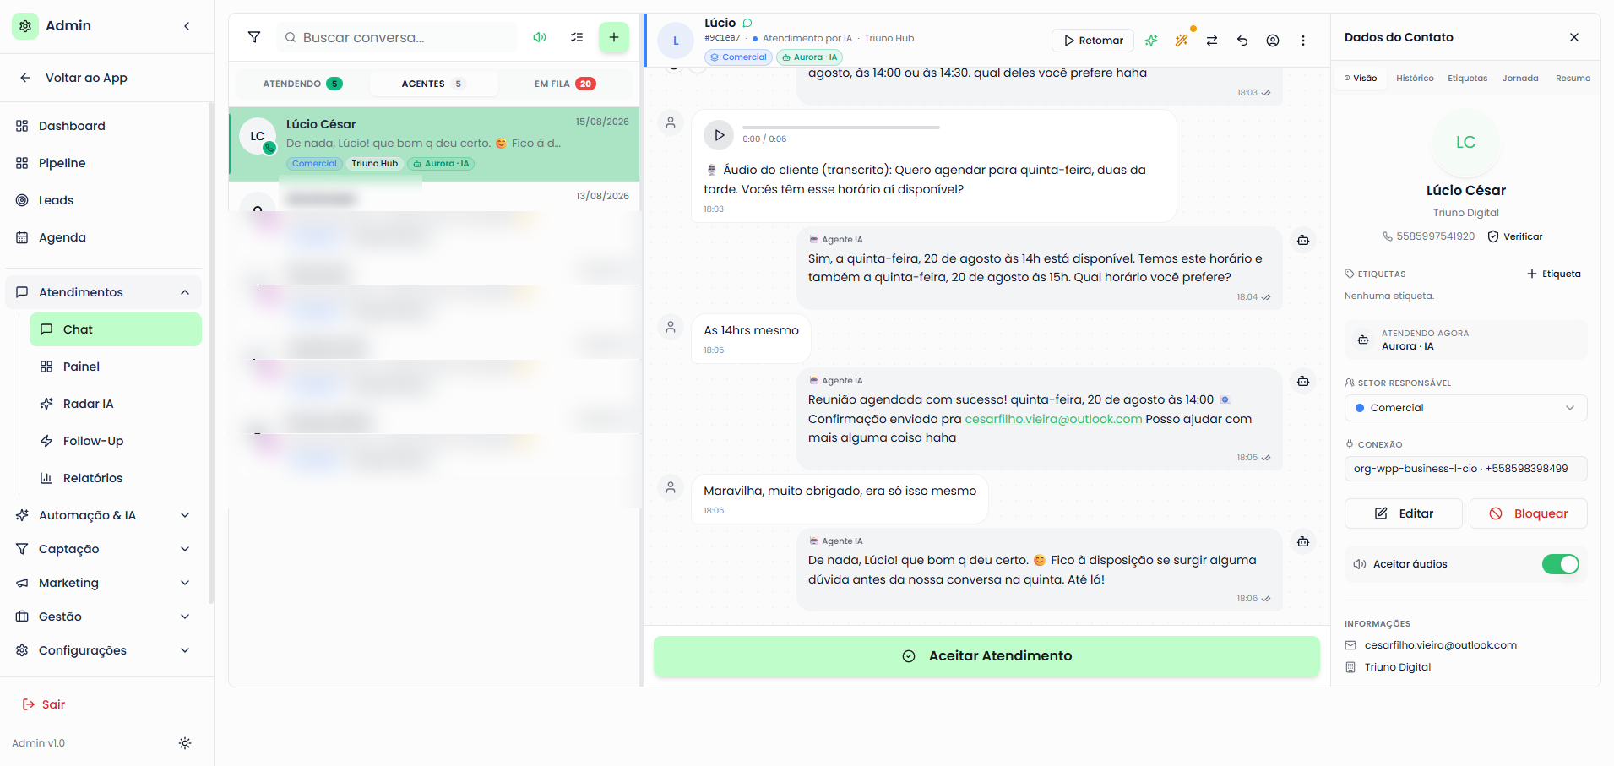
Task: Open the Etiquetas tab in contact panel
Action: point(1468,78)
